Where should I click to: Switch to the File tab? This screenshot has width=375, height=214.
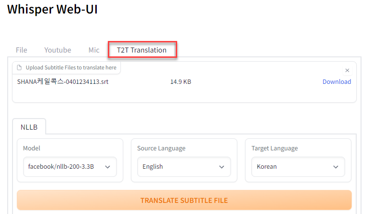pyautogui.click(x=21, y=50)
